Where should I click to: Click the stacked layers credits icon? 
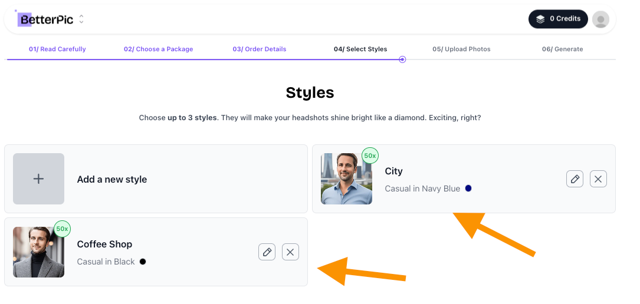tap(540, 19)
